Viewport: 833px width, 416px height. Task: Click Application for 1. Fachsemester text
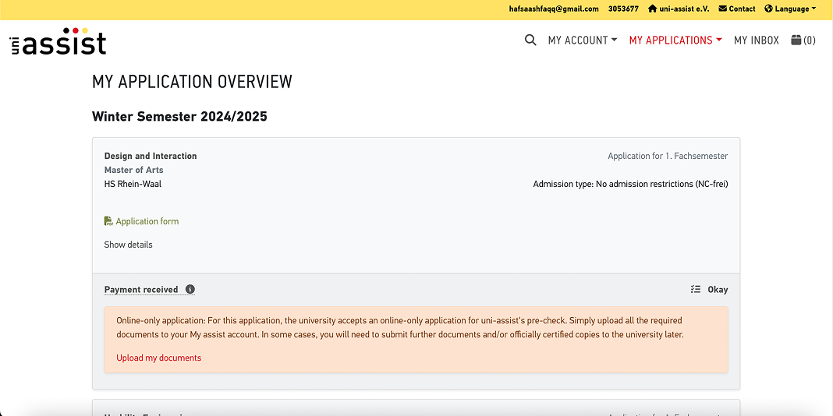coord(668,156)
